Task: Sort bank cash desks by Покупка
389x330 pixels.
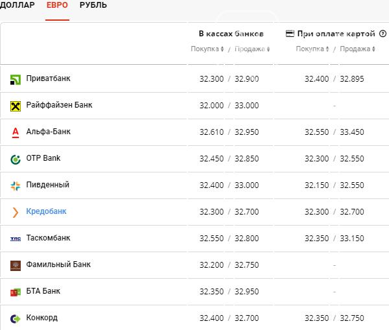Action: [207, 49]
